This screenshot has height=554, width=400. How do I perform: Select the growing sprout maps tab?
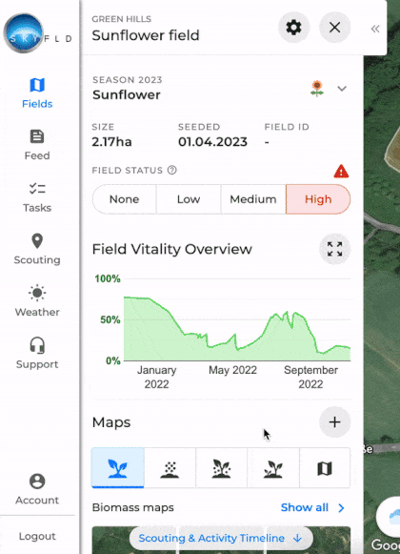coord(273,468)
